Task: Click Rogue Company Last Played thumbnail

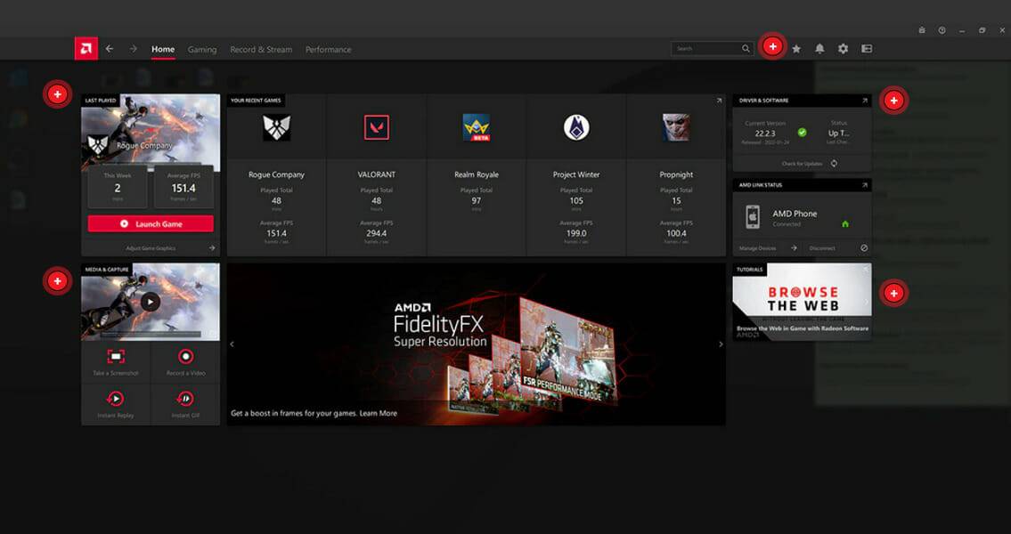Action: point(151,133)
